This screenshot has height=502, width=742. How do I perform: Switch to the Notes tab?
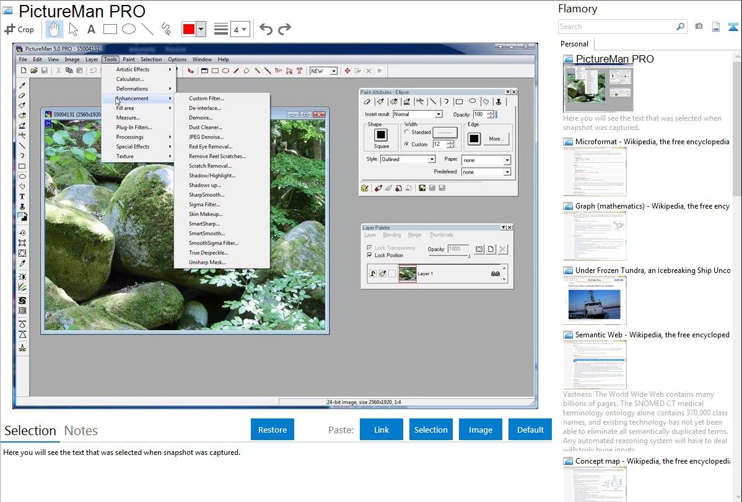pyautogui.click(x=81, y=431)
